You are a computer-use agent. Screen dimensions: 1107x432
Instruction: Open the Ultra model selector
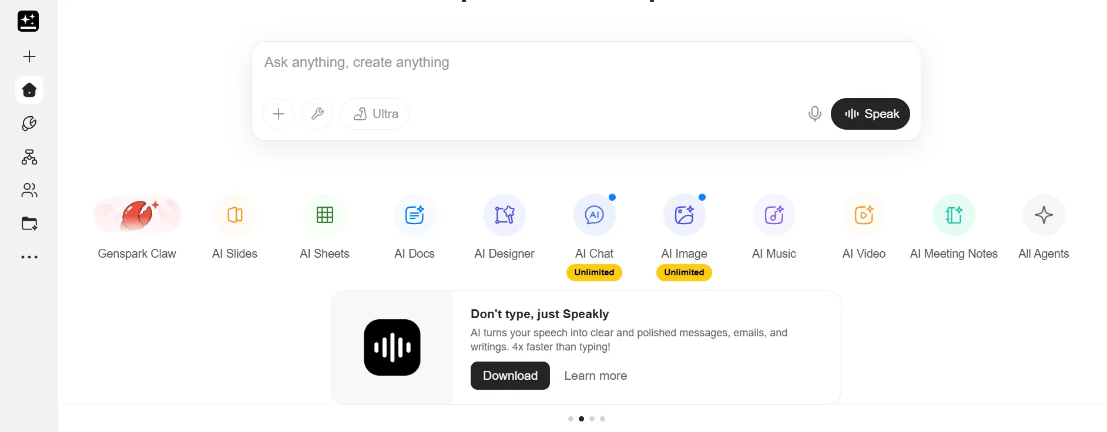click(375, 114)
